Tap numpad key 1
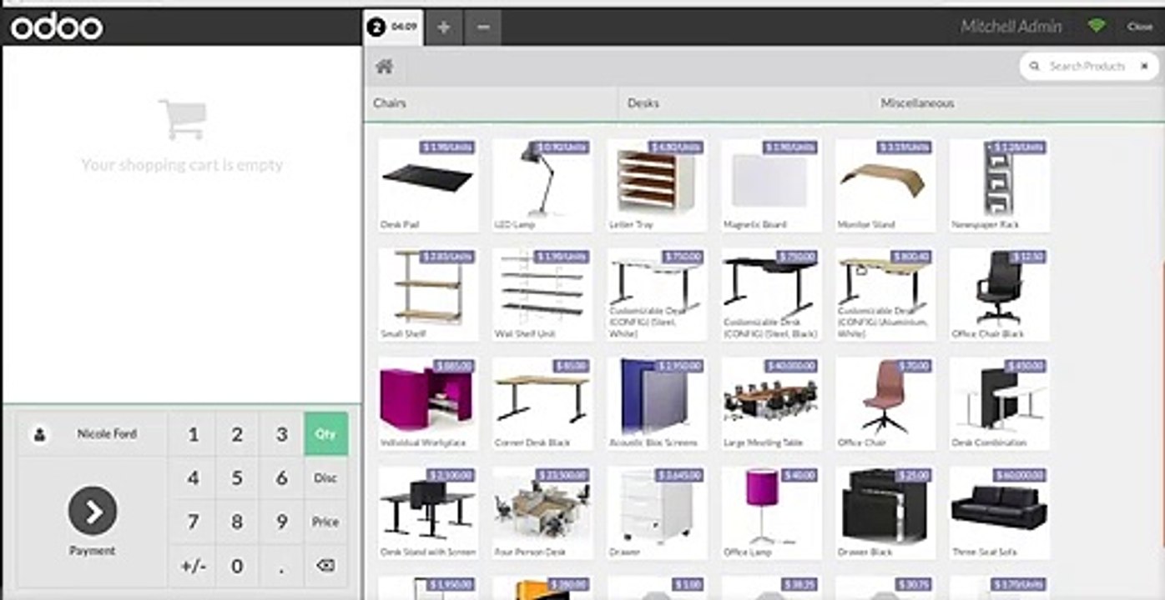The width and height of the screenshot is (1165, 600). click(x=193, y=434)
